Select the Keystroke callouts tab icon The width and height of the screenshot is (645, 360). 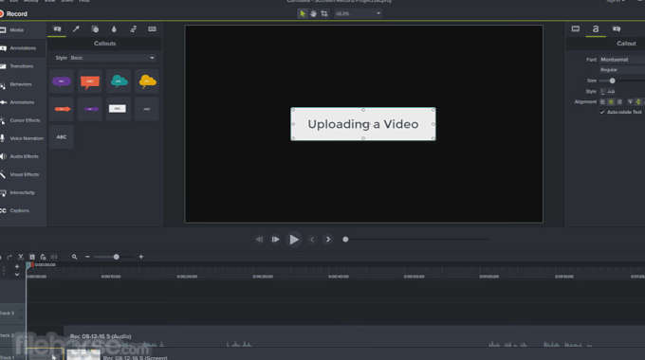tap(152, 29)
